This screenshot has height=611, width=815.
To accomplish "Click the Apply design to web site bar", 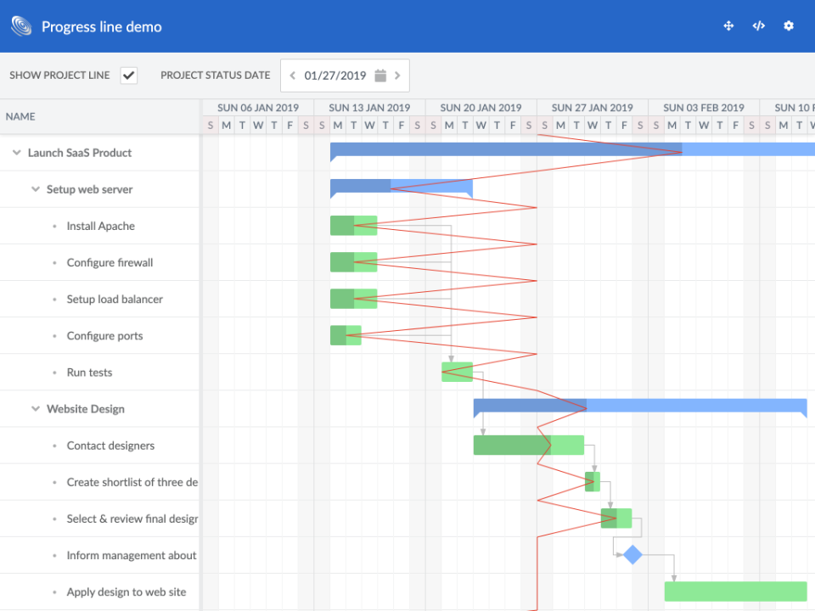I will [735, 591].
